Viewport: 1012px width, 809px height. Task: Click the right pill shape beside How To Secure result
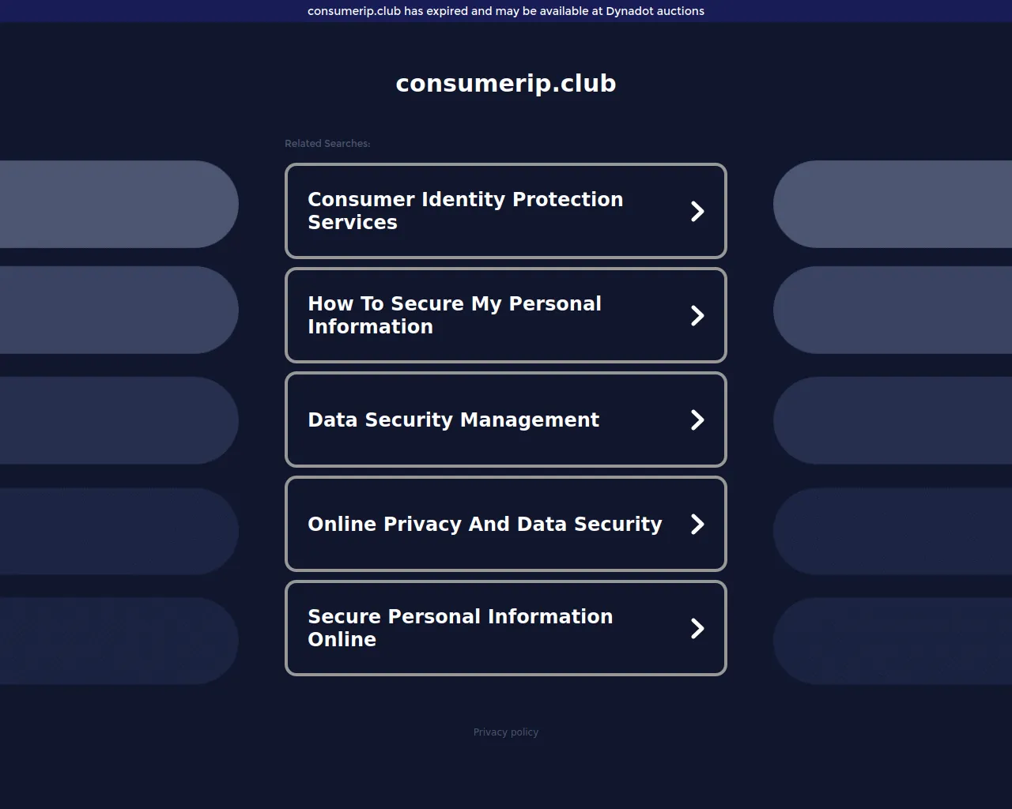coord(893,310)
